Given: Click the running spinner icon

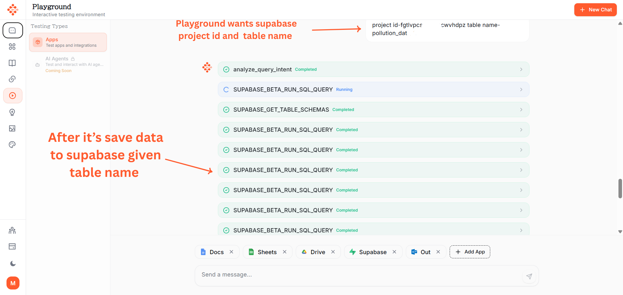Looking at the screenshot, I should tap(226, 90).
